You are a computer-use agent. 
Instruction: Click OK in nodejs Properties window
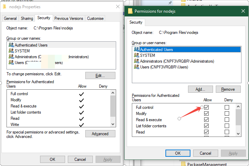(x=52, y=159)
